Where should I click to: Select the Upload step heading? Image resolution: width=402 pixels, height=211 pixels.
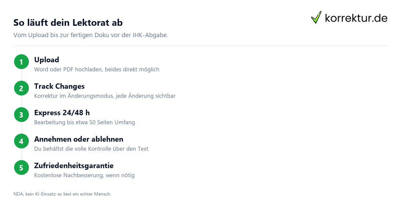coord(47,60)
